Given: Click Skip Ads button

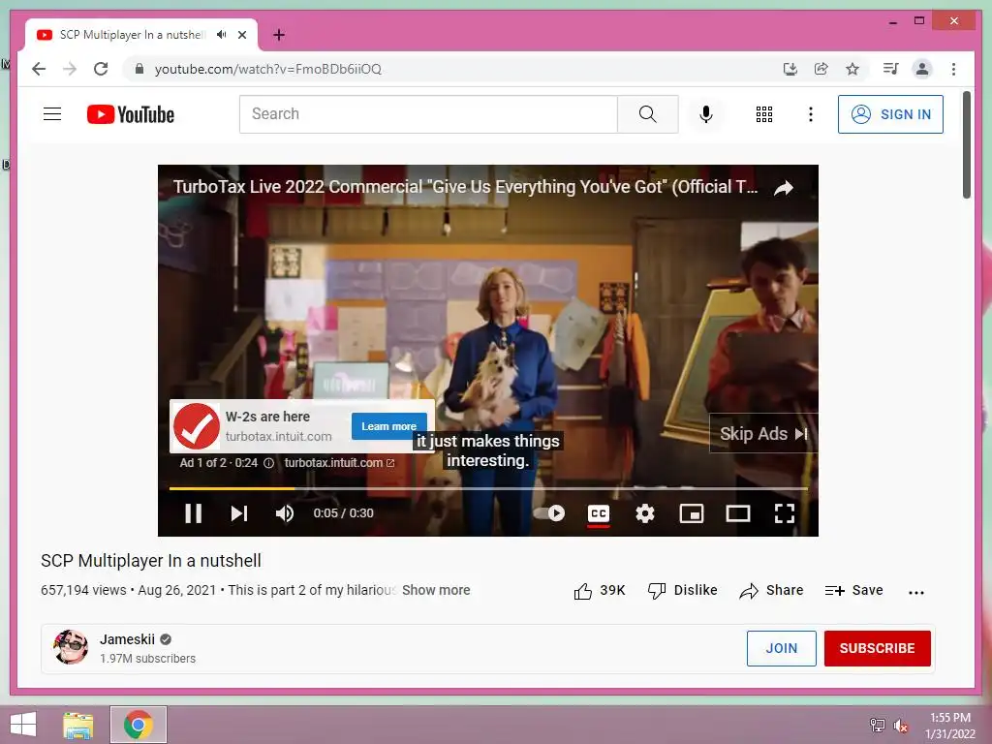Looking at the screenshot, I should coord(763,433).
